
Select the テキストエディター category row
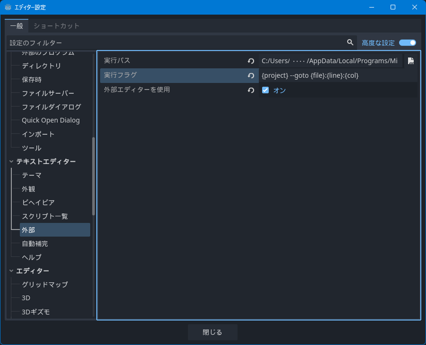[46, 161]
